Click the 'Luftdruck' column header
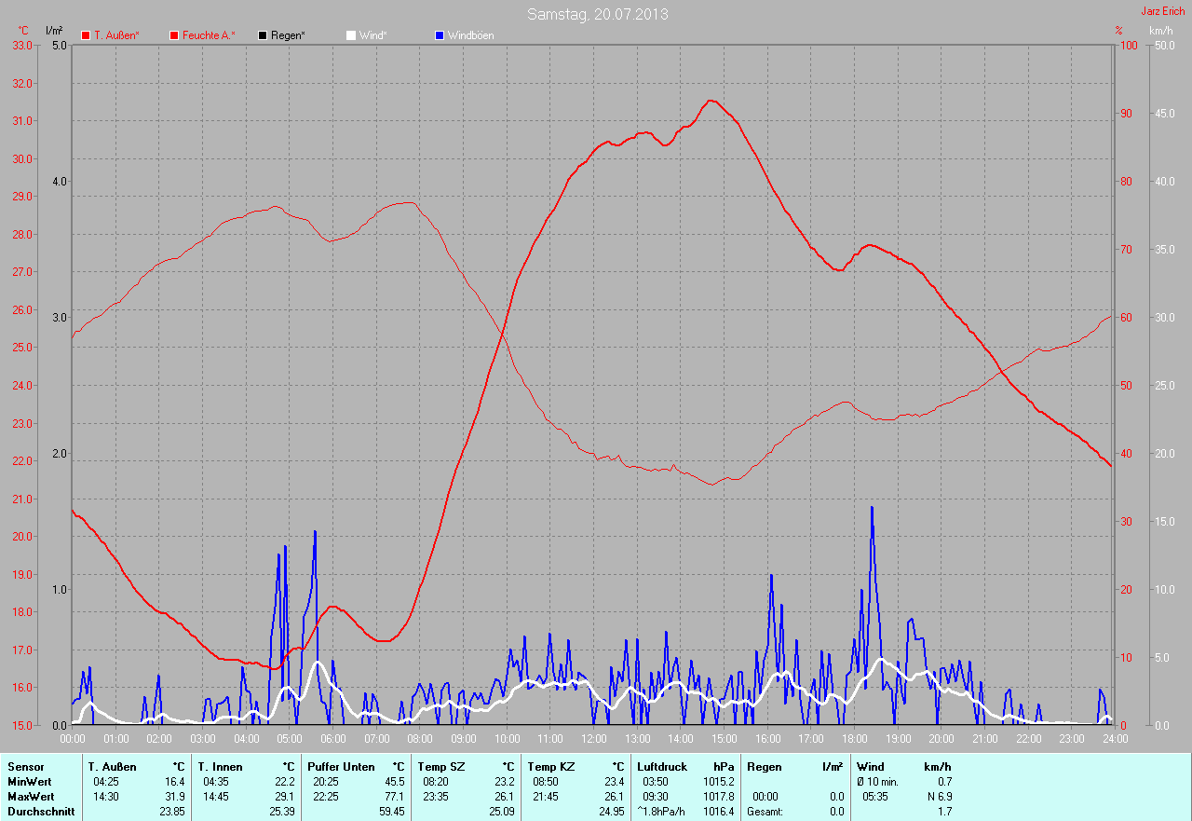 [662, 766]
